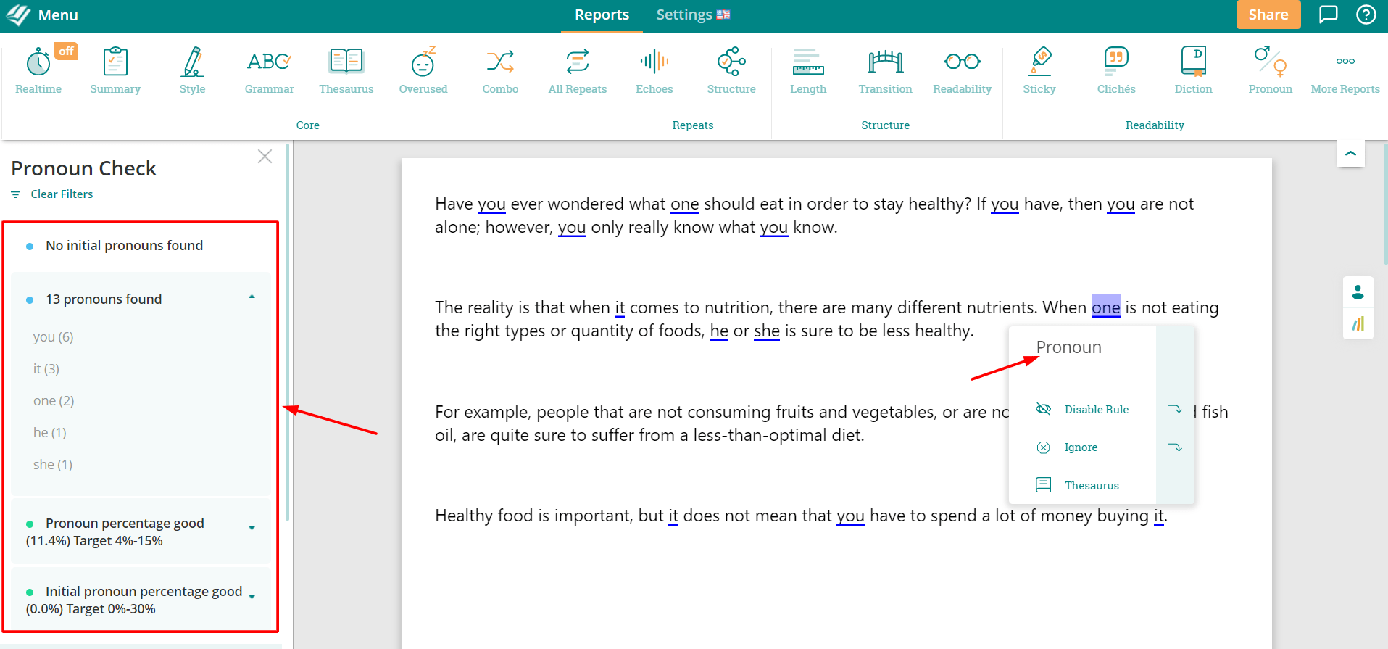Open the Sticky sentences report
Screen dimensions: 1388x649
(x=1039, y=70)
